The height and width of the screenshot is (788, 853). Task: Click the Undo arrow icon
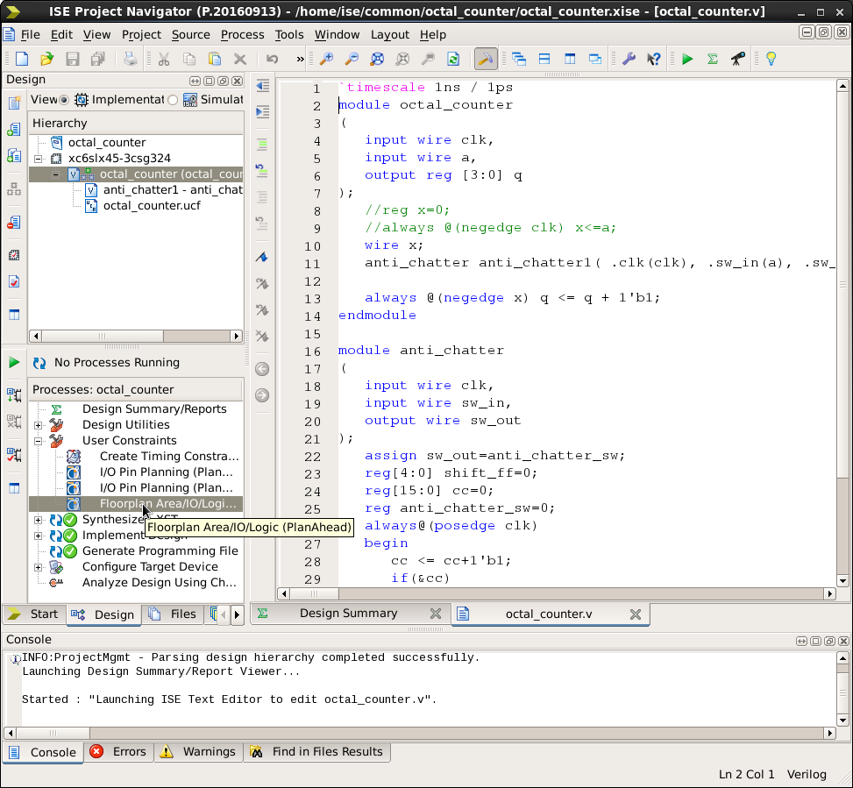272,59
